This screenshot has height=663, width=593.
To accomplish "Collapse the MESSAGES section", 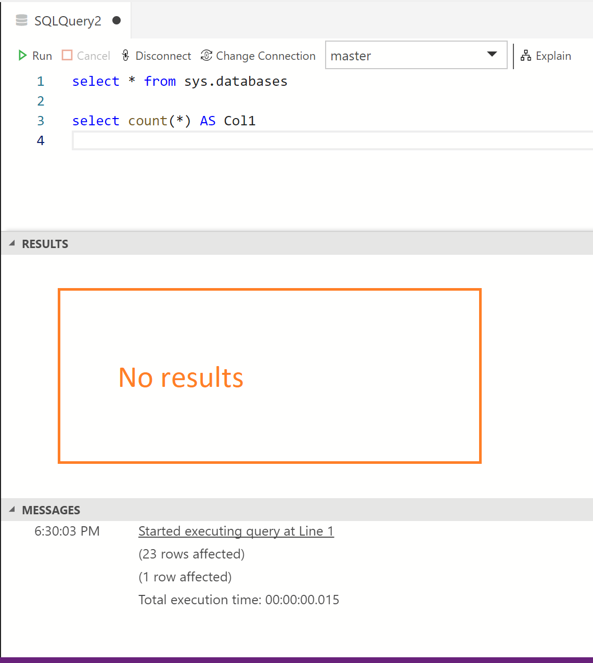I will pos(11,509).
